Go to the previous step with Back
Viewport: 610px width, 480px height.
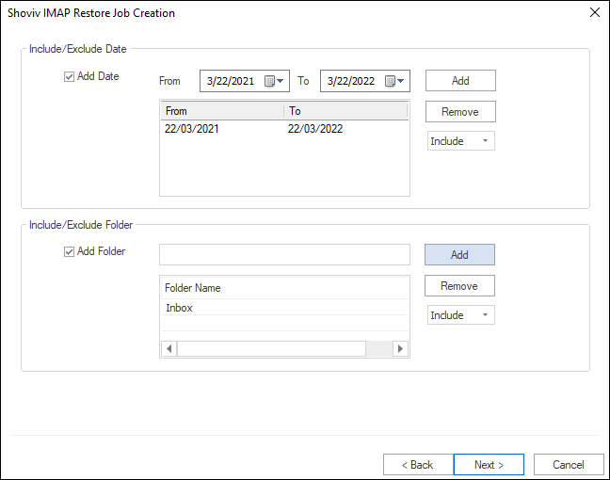point(418,464)
